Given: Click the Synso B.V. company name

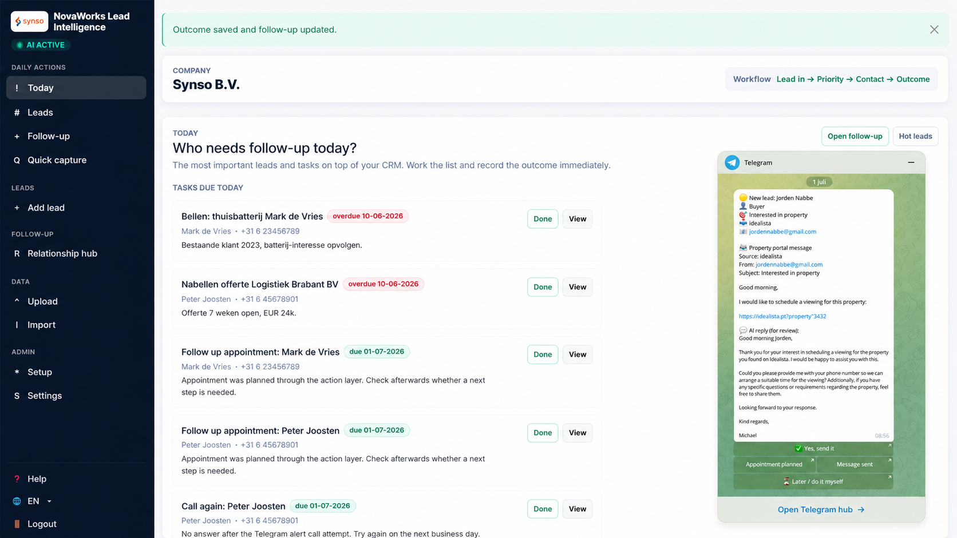Looking at the screenshot, I should coord(206,85).
